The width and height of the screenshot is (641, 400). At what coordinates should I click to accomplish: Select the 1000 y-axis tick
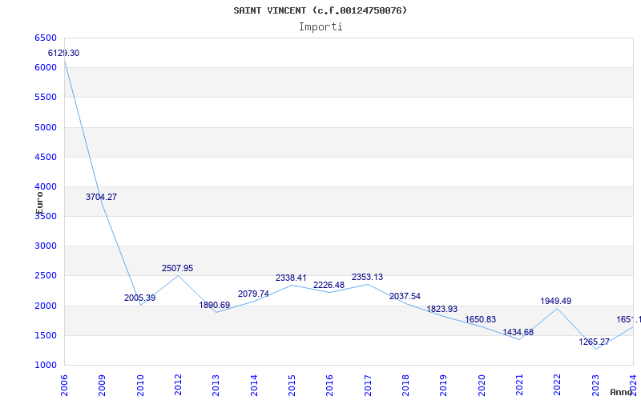[x=46, y=366]
